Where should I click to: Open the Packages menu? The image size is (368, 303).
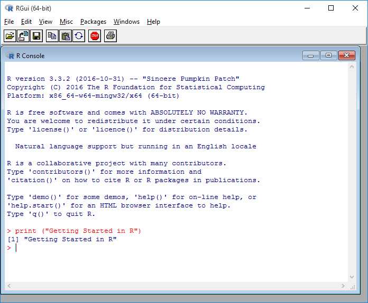[93, 22]
